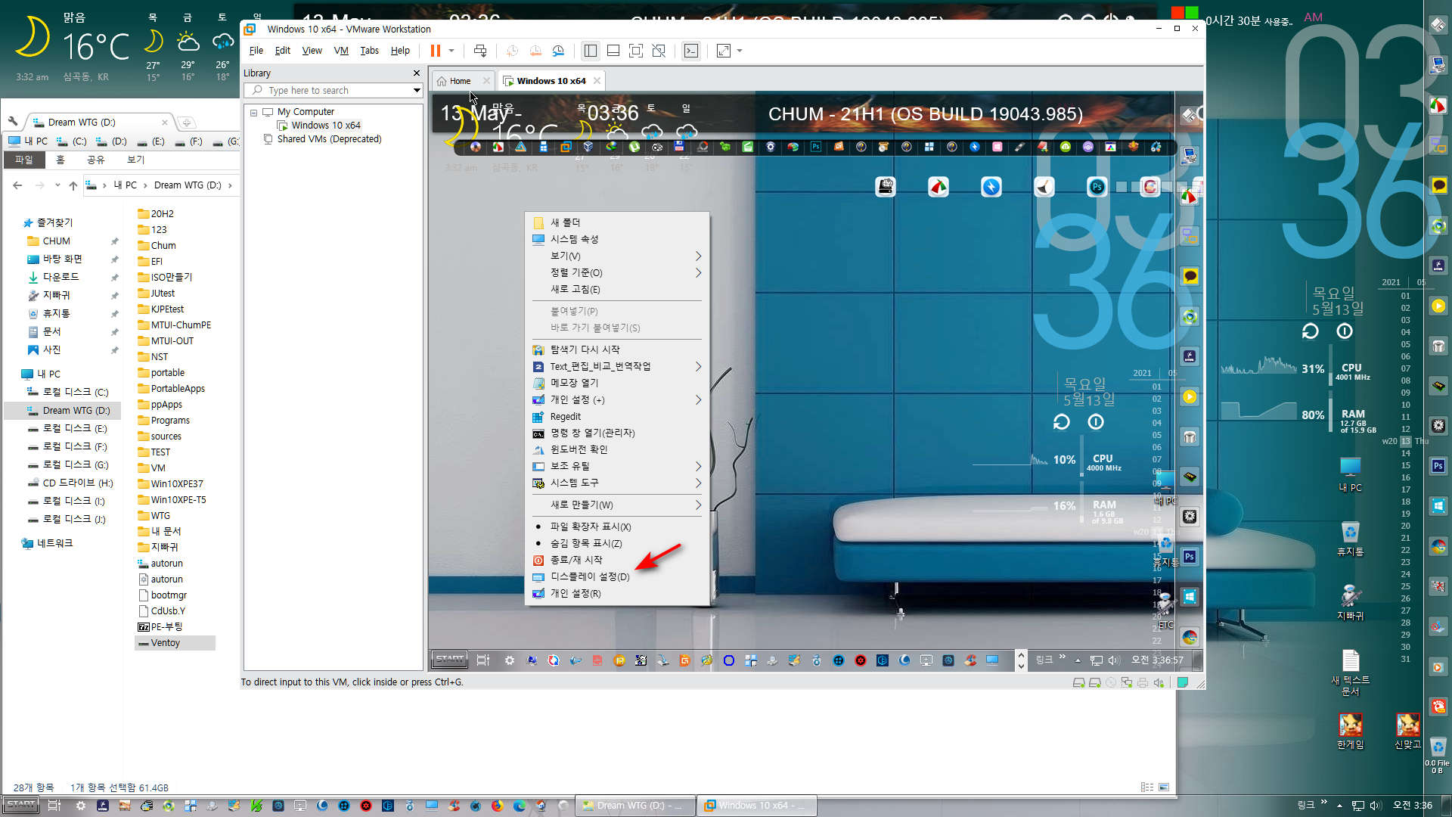Click 명령 창 열기(관리자) entry
Screen dimensions: 1452x817
[x=616, y=433]
